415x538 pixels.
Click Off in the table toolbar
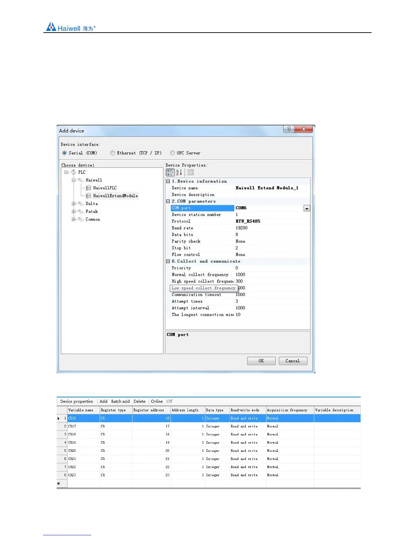pos(170,401)
